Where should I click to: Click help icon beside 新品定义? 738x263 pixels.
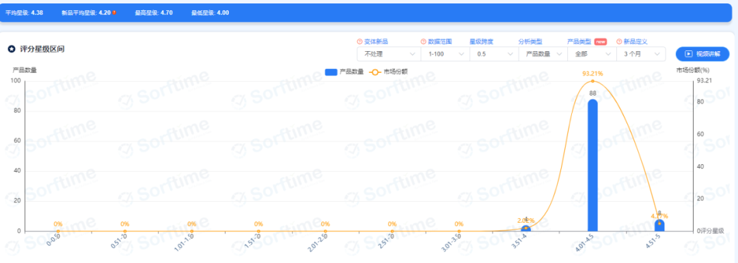[619, 42]
